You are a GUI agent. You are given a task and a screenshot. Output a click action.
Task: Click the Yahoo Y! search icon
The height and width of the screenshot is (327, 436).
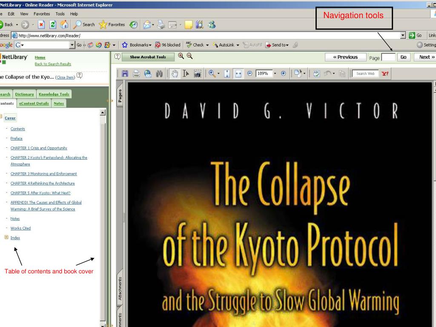tap(385, 73)
